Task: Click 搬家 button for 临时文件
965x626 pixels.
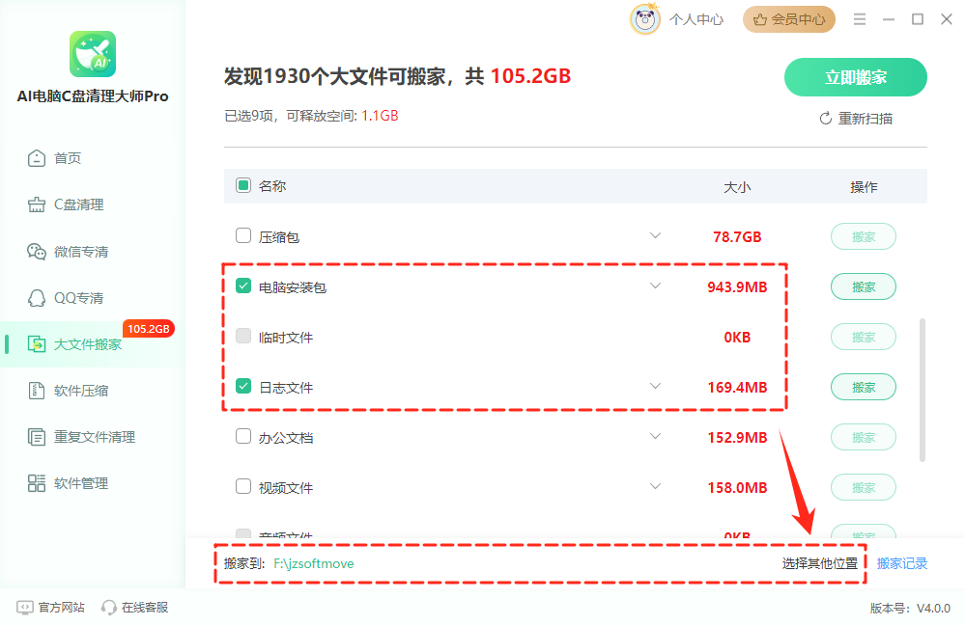Action: tap(864, 338)
